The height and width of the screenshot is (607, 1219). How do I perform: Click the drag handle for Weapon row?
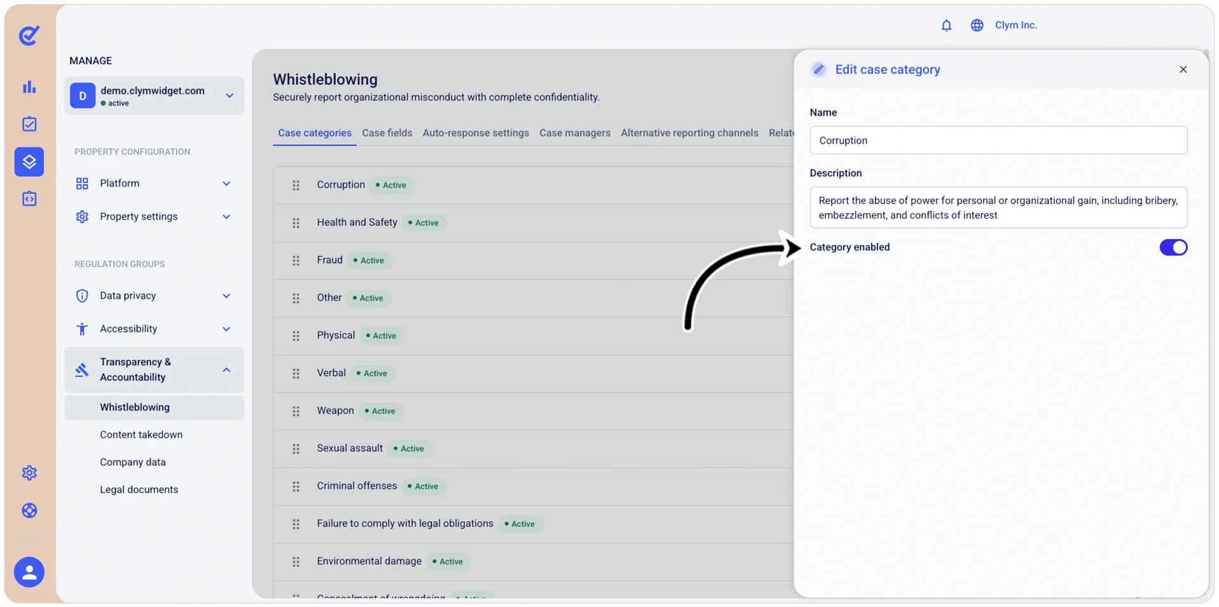(x=296, y=411)
